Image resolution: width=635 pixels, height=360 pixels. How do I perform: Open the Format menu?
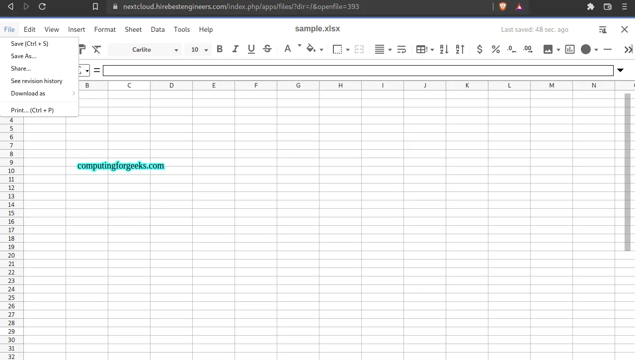point(105,29)
